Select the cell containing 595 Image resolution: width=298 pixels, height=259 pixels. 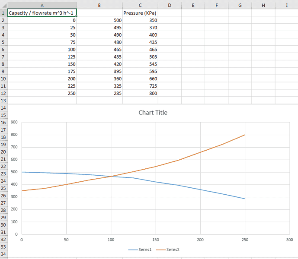tap(140, 71)
